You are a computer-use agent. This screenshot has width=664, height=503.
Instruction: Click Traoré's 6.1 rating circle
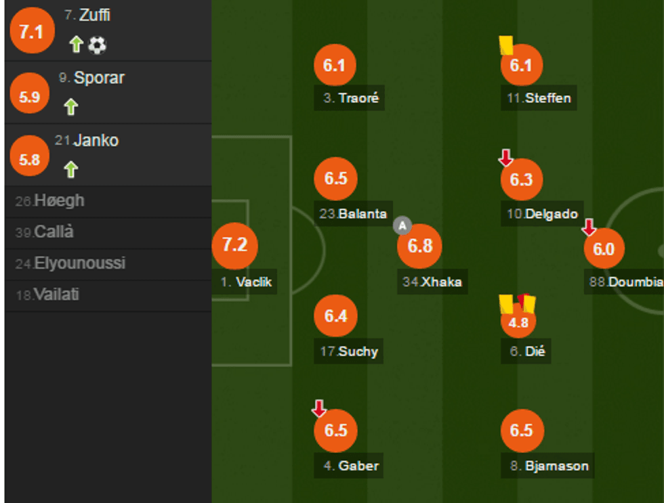335,66
